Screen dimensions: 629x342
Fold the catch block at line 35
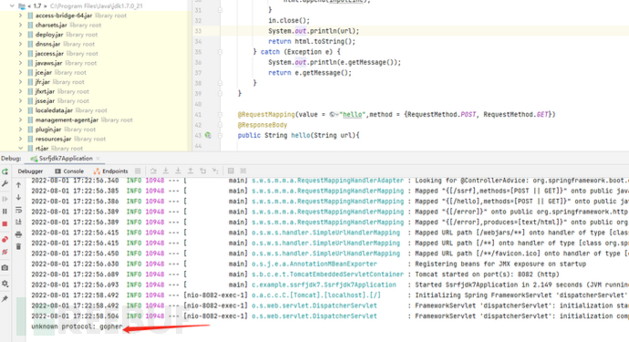pos(220,52)
